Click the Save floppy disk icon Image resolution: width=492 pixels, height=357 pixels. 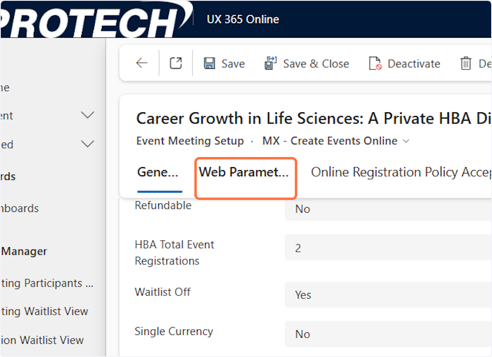coord(210,64)
